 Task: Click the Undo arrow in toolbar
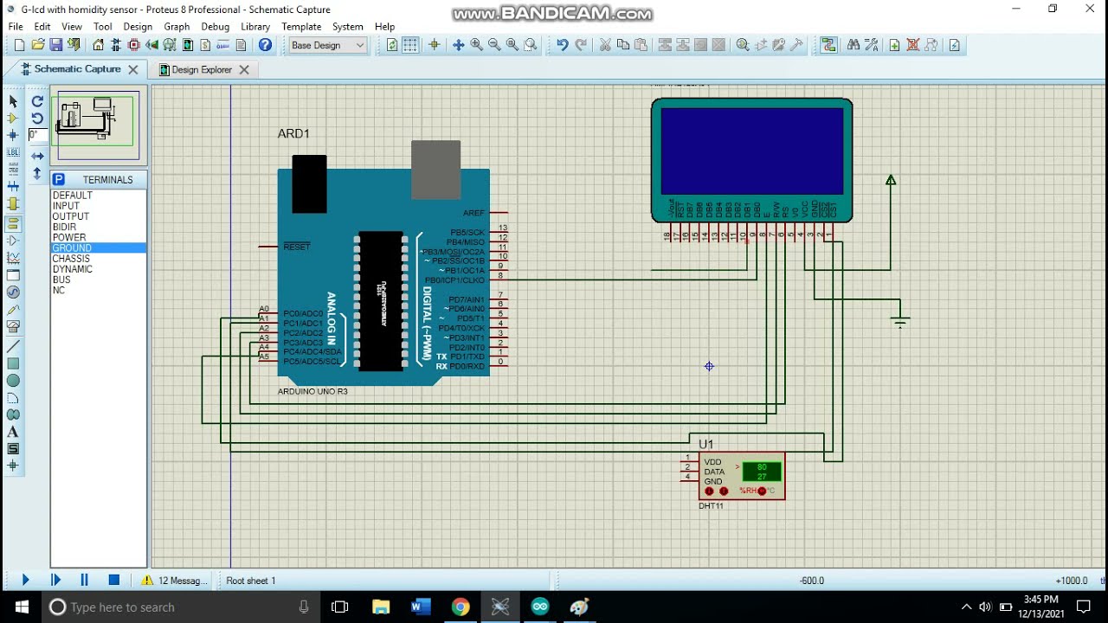[562, 45]
